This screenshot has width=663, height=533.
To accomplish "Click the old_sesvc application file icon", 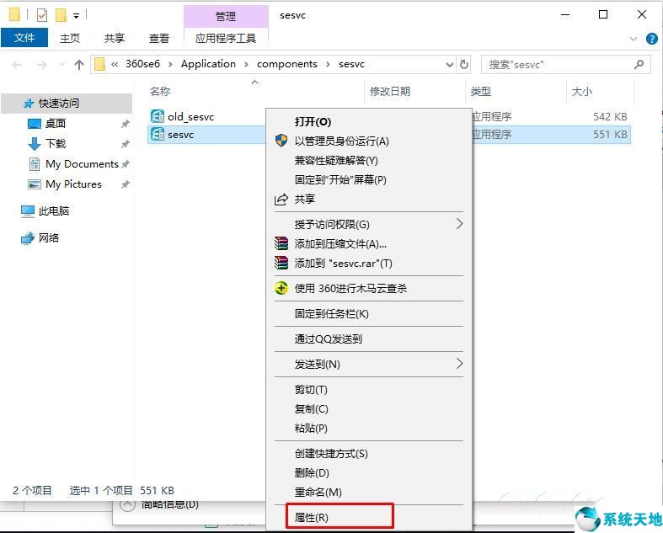I will [x=158, y=116].
